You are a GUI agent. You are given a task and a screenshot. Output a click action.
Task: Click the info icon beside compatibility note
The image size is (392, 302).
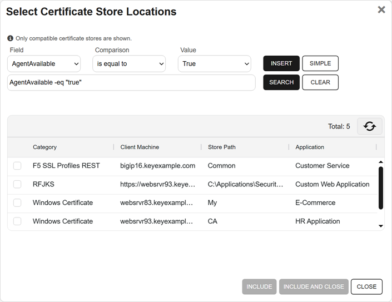click(11, 38)
